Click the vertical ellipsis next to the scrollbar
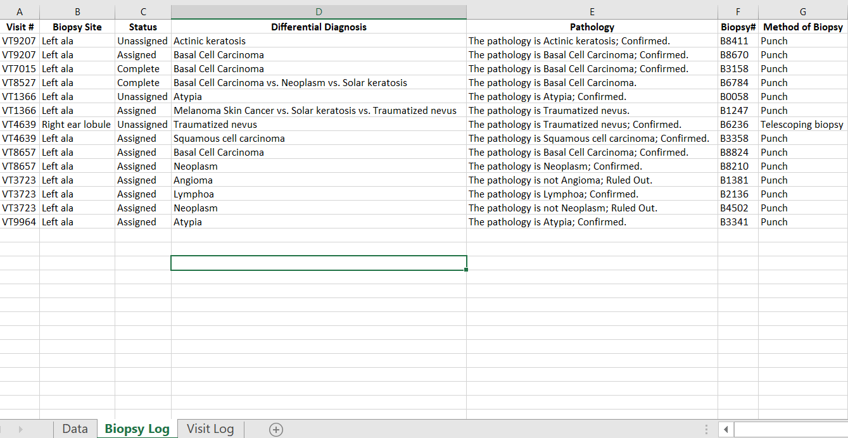This screenshot has height=438, width=848. [706, 429]
